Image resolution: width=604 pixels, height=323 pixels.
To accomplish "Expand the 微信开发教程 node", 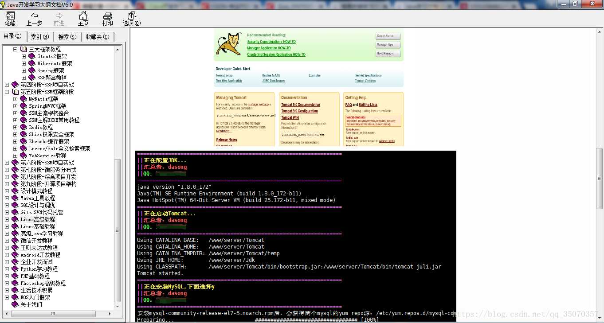I will point(7,241).
